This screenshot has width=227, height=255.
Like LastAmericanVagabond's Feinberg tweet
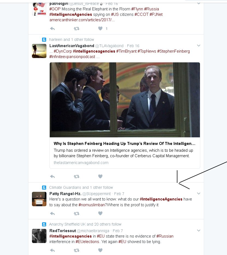click(x=100, y=176)
